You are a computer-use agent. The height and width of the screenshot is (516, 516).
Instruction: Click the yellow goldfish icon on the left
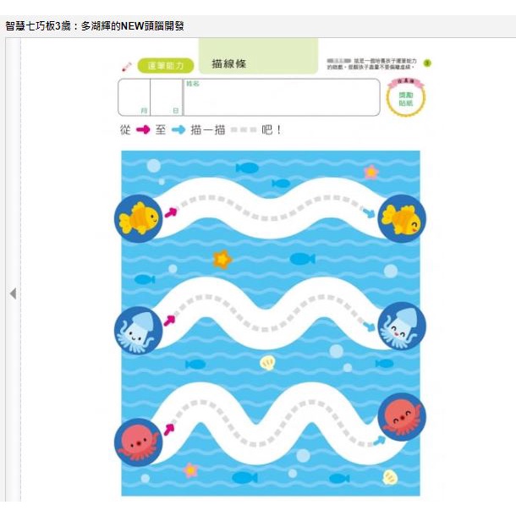click(139, 218)
